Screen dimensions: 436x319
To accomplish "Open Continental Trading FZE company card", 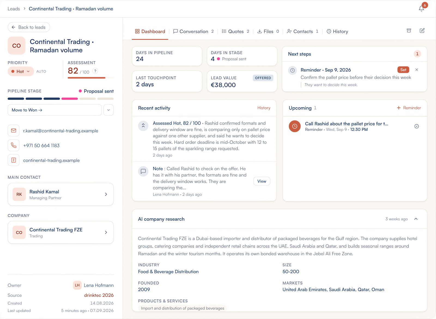I will [60, 232].
